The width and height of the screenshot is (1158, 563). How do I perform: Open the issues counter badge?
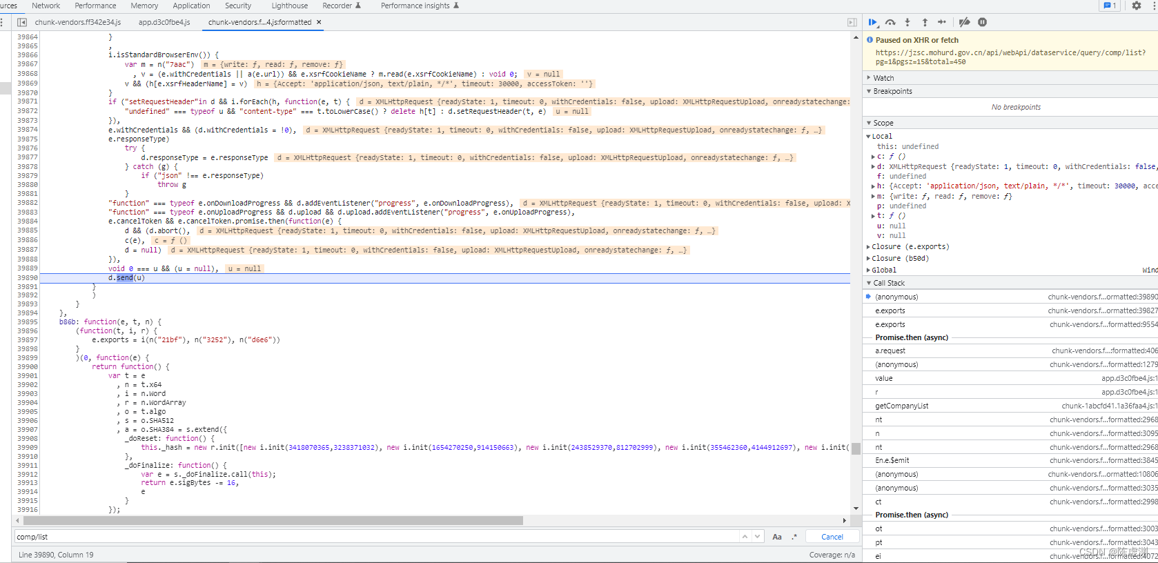pos(1110,6)
